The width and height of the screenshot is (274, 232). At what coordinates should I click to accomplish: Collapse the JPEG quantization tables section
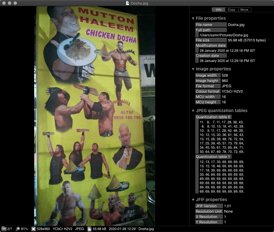[x=193, y=111]
